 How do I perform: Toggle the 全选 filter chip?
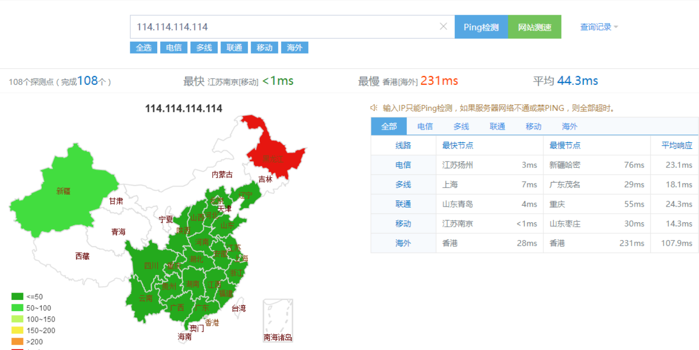[143, 48]
